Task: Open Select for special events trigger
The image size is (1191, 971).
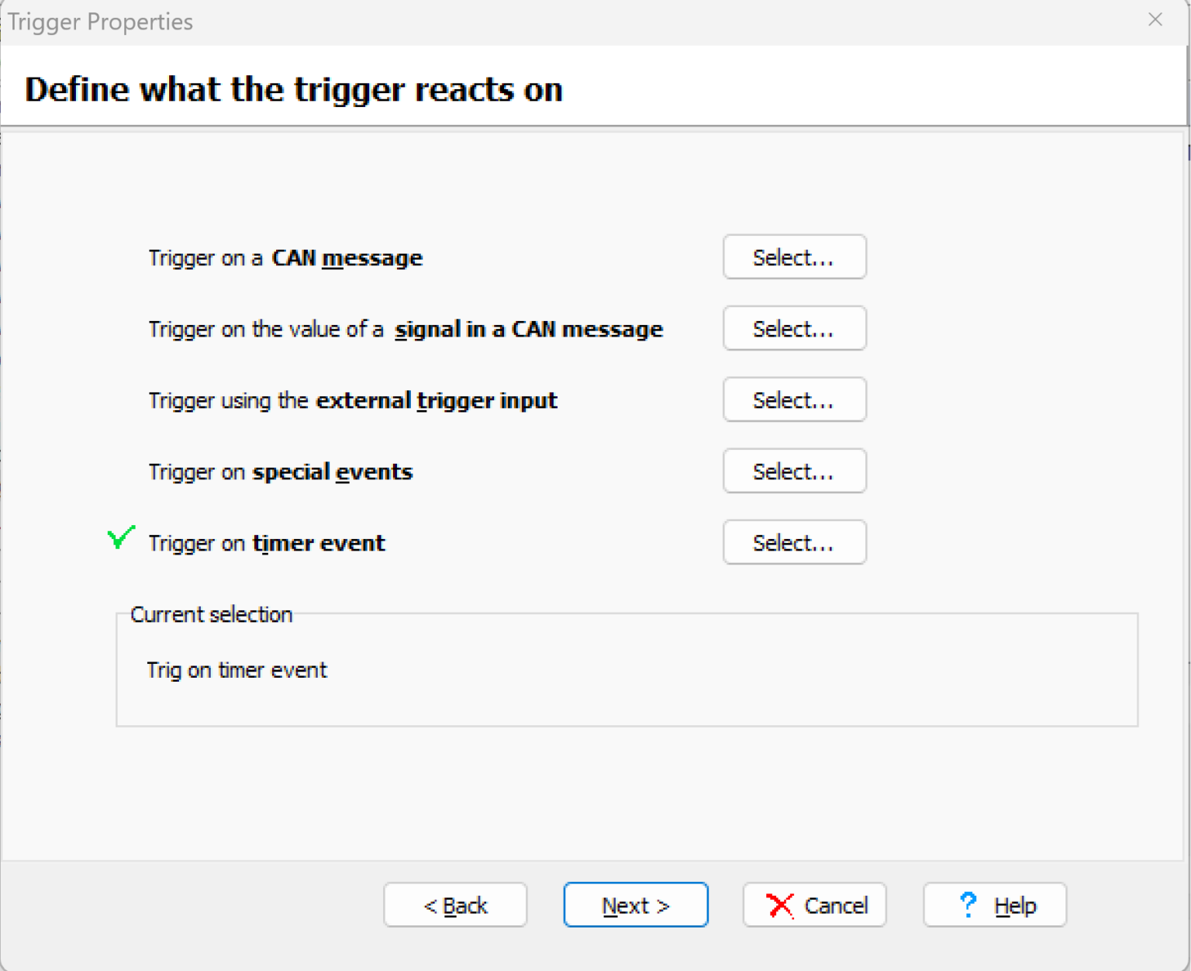Action: [x=794, y=472]
